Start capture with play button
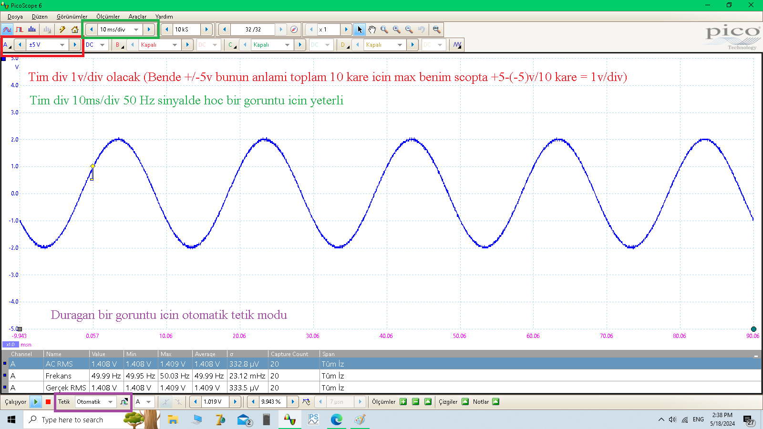Screen dimensions: 763x429 coord(36,402)
